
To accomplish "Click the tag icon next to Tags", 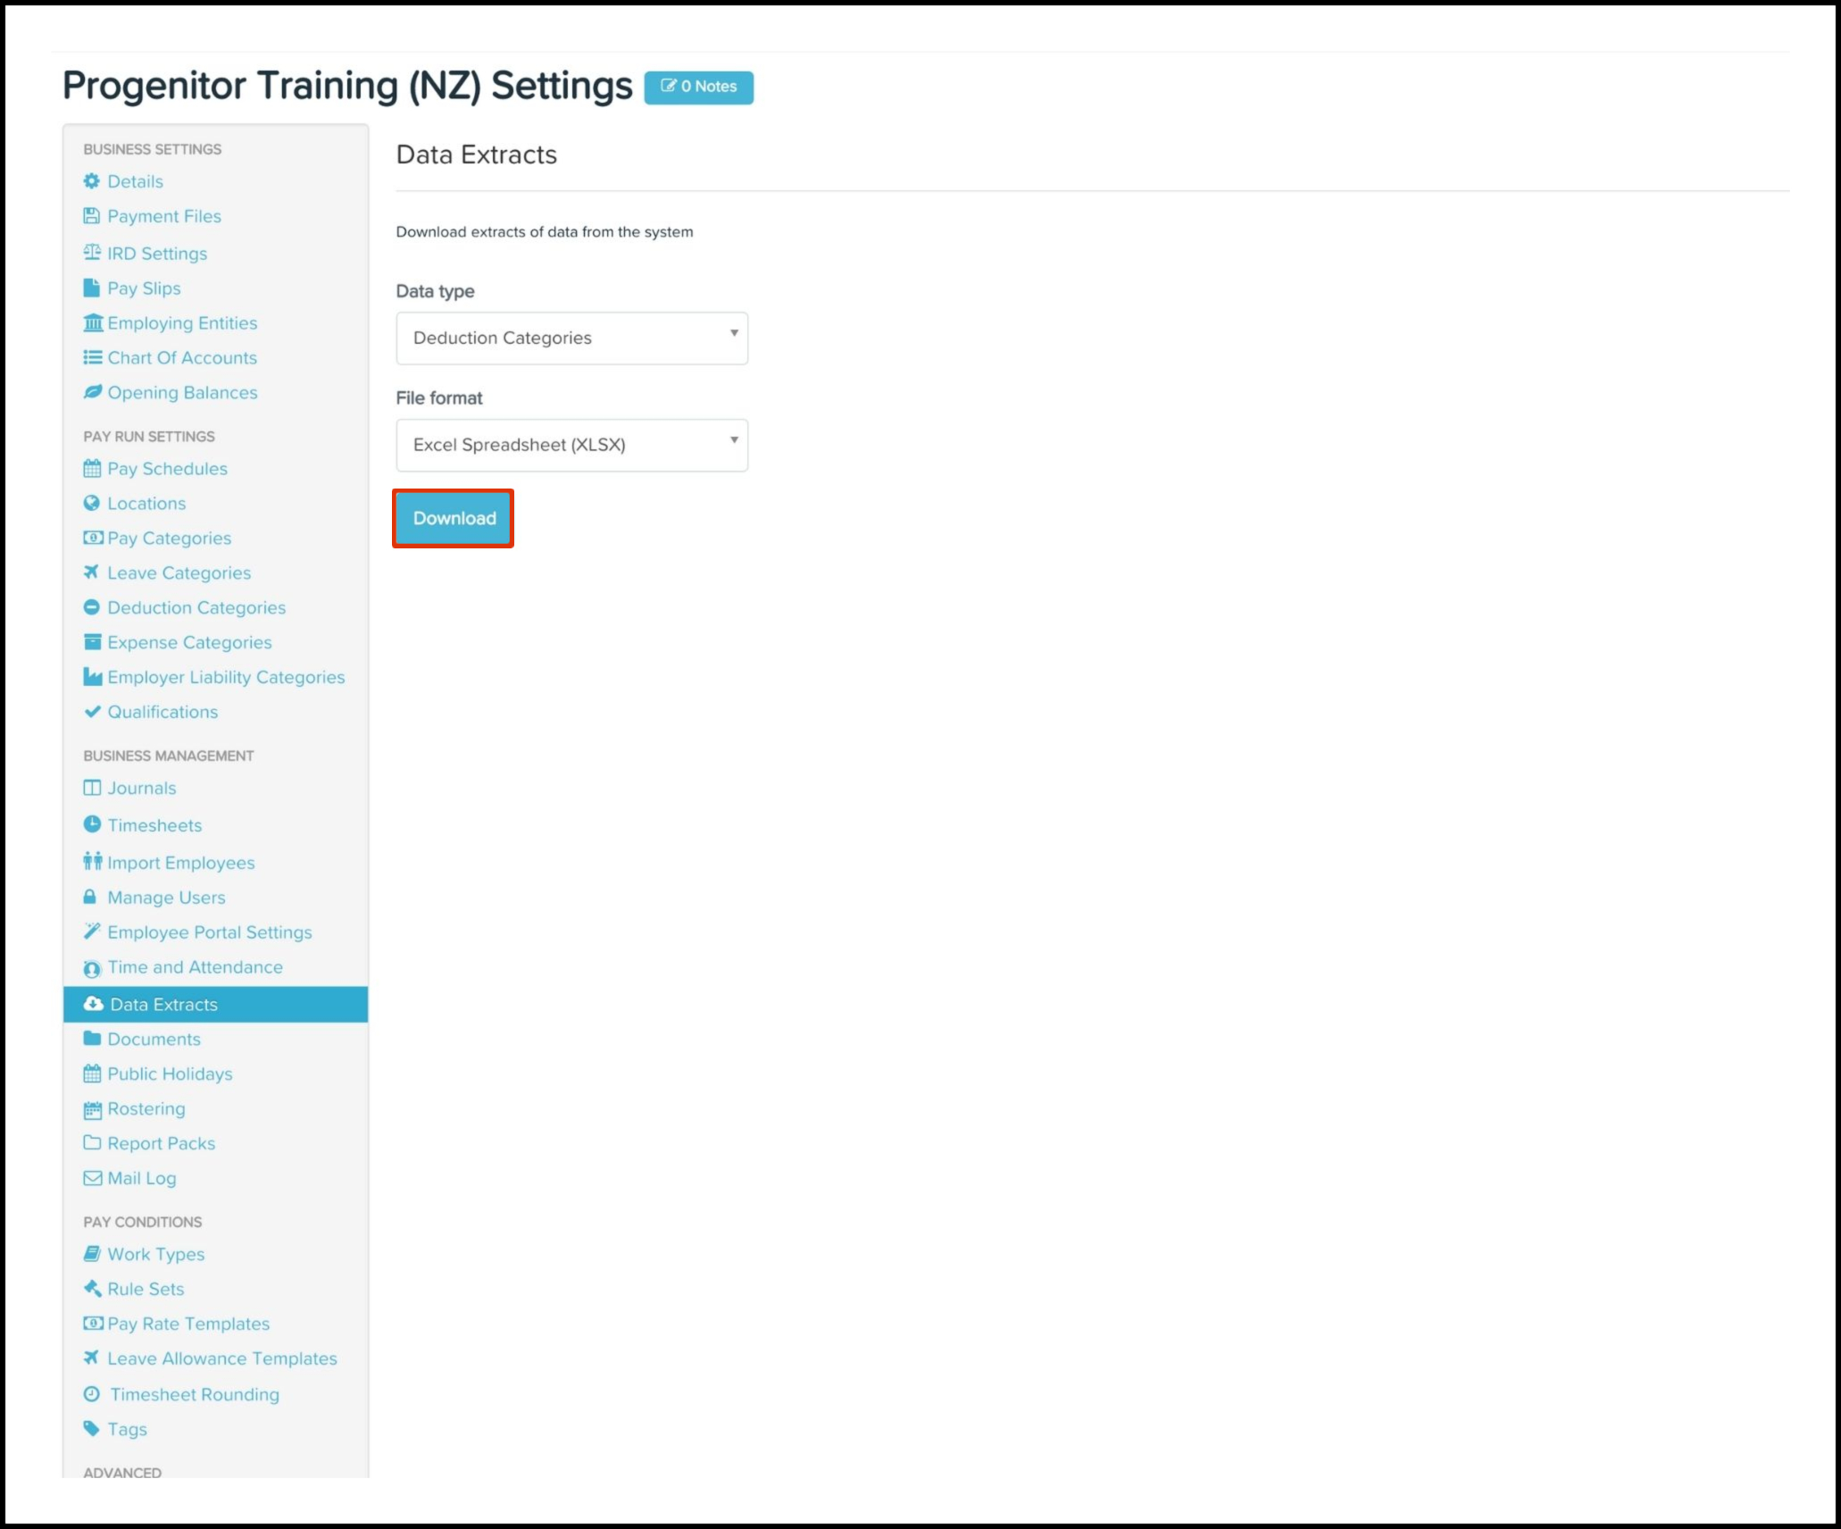I will click(91, 1428).
